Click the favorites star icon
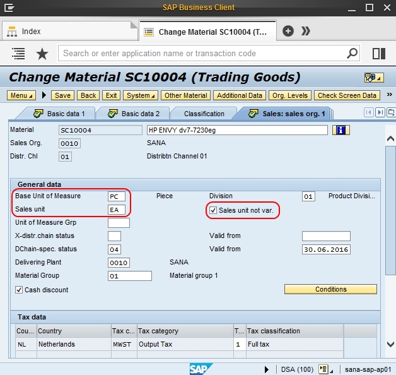The image size is (396, 375). [42, 54]
